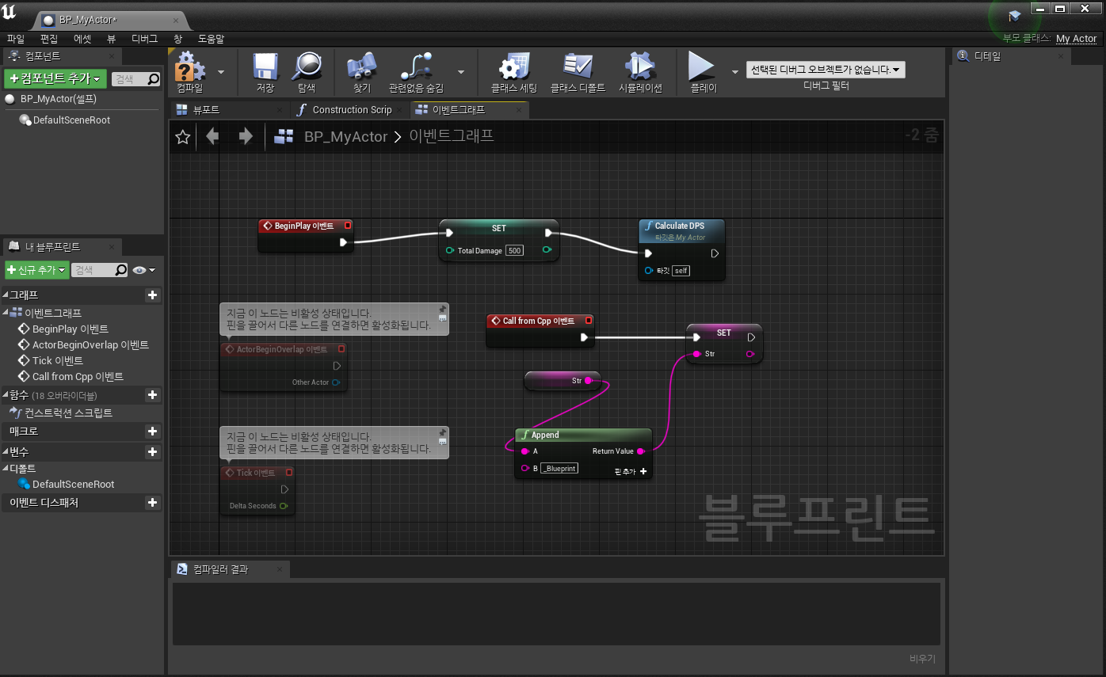The height and width of the screenshot is (677, 1106).
Task: Select BP_MyActor(셀프) in components
Action: (58, 99)
